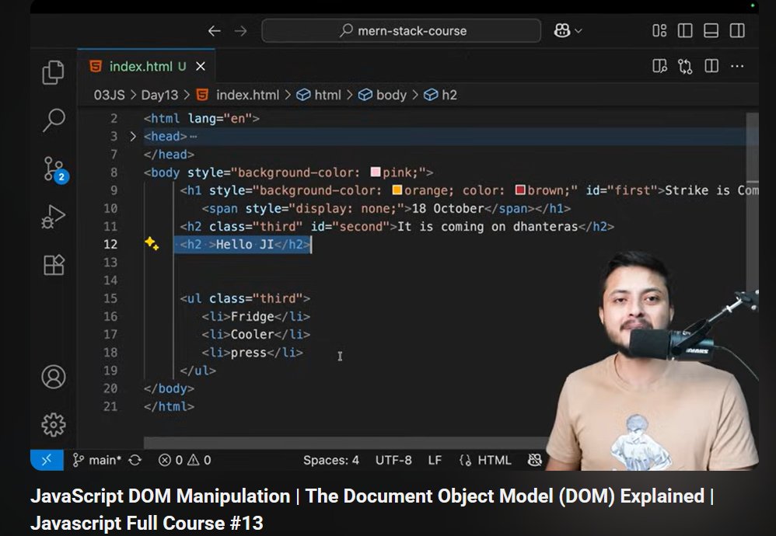Open the Search view in activity bar
Image resolution: width=776 pixels, height=536 pixels.
coord(54,120)
